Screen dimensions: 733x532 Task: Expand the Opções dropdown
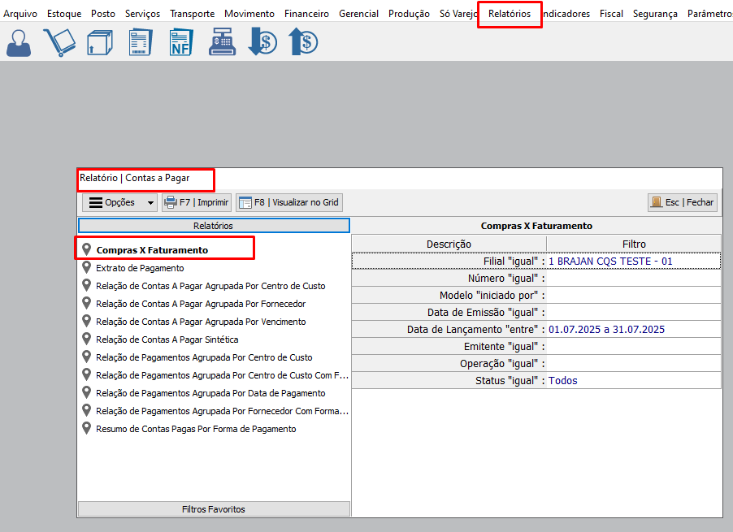pos(119,202)
